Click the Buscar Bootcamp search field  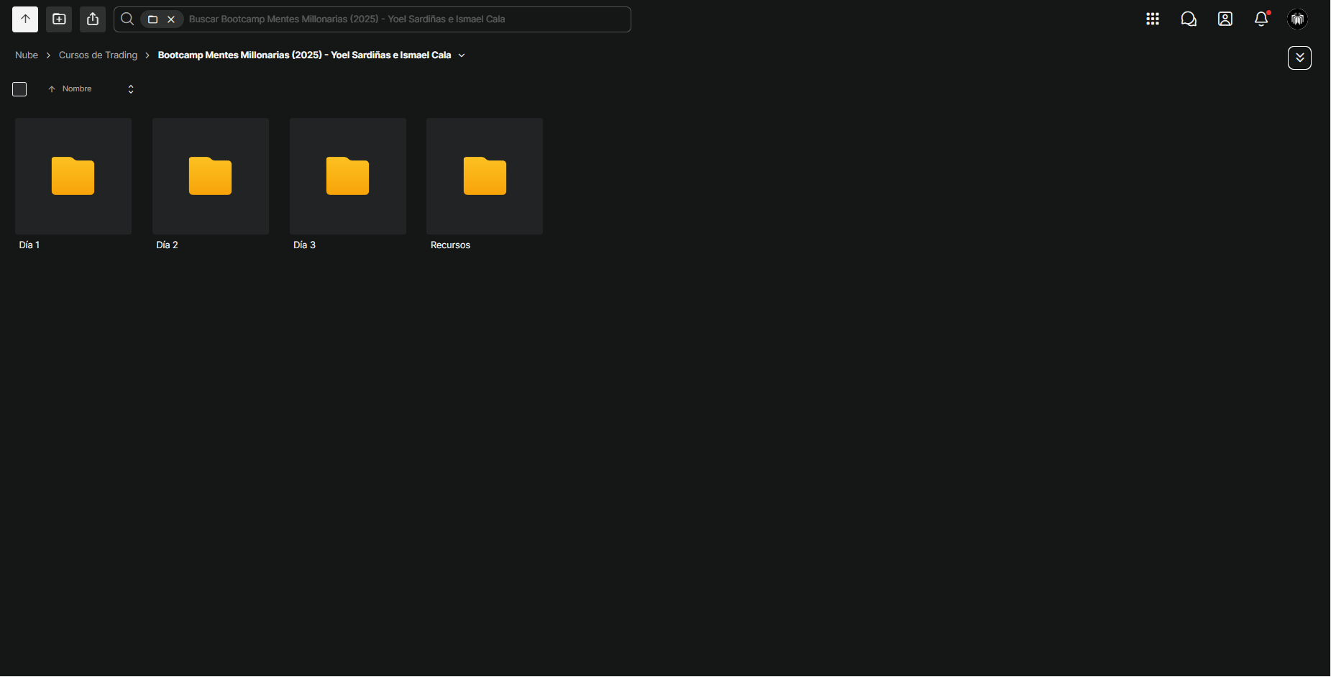point(408,19)
